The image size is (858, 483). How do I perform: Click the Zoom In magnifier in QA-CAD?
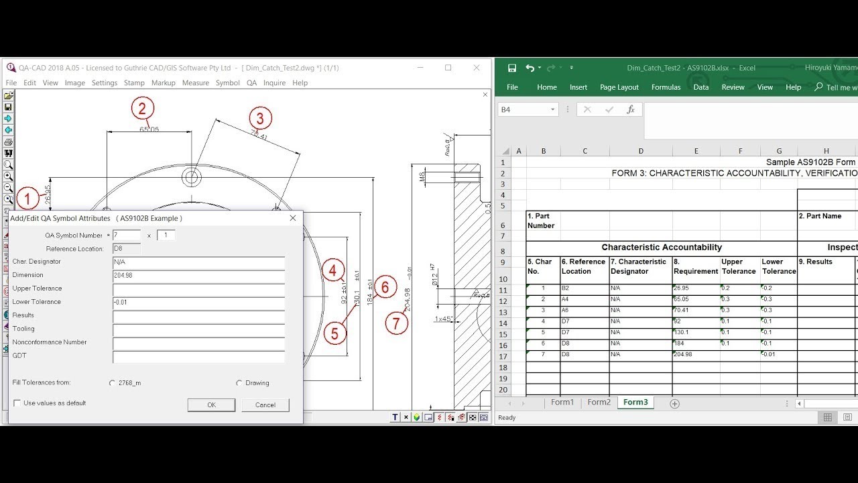(x=9, y=176)
